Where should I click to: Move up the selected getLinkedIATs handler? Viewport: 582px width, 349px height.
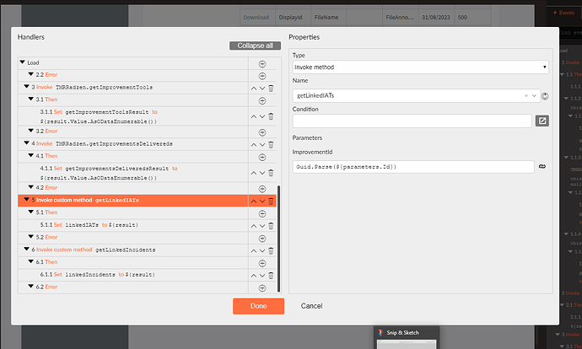point(254,201)
